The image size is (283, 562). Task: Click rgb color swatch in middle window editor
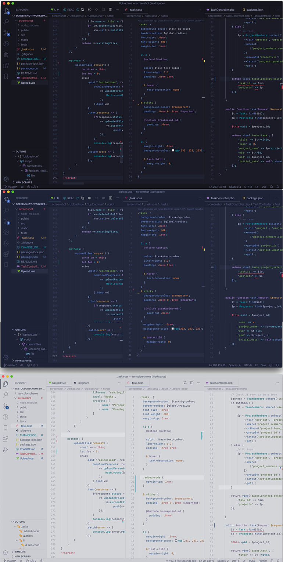pyautogui.click(x=173, y=329)
